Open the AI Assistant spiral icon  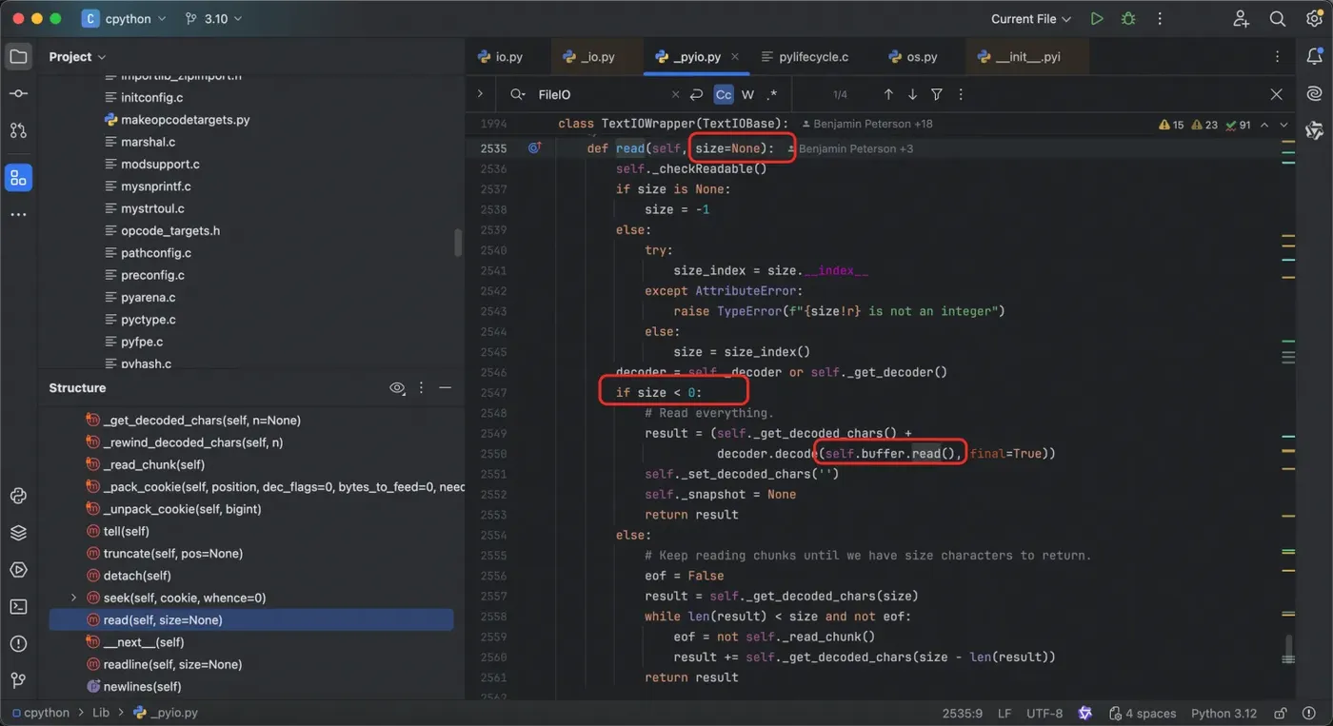(x=1315, y=93)
